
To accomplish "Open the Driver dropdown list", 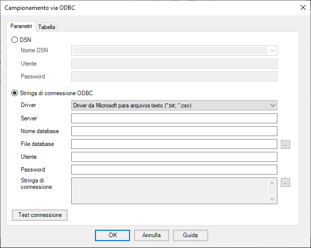I will pyautogui.click(x=272, y=105).
